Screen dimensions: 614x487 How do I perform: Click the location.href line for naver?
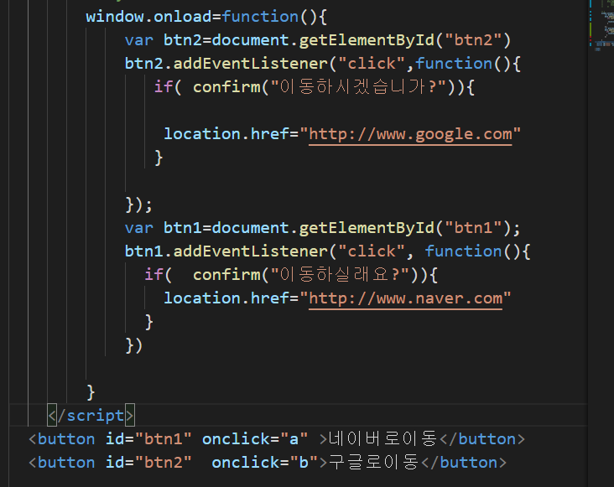(x=337, y=299)
